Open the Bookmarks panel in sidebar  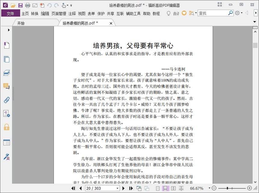[7, 45]
